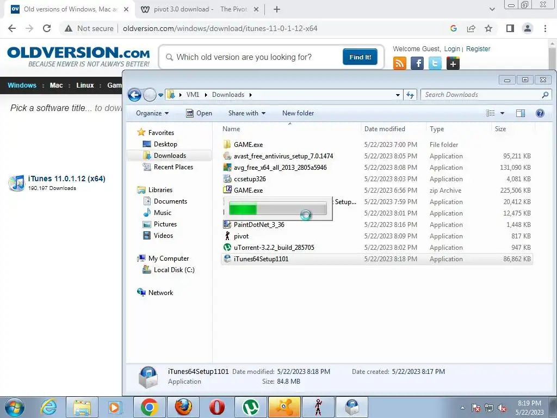Open the Mac category tab on Oldversion
The image size is (557, 418).
pos(56,85)
